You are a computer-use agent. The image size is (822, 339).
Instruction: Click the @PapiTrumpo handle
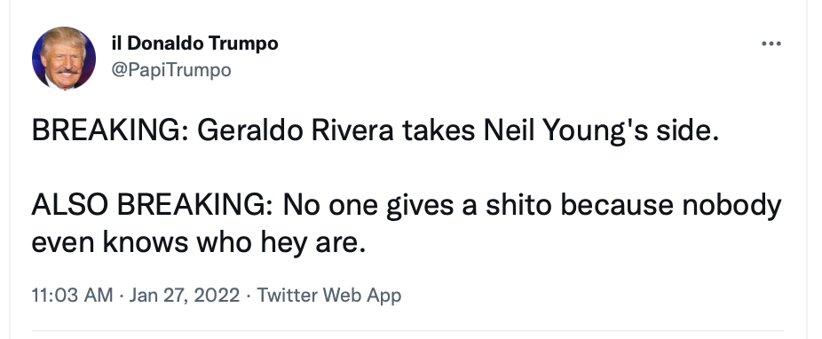[171, 70]
